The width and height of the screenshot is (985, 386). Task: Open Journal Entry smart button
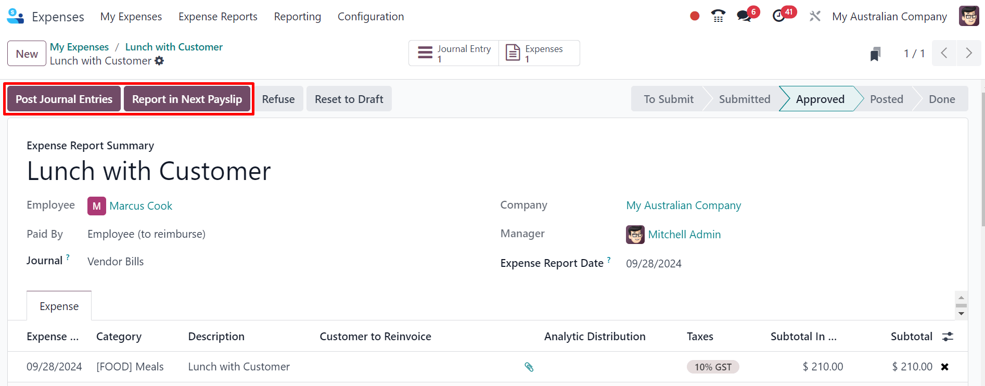[x=454, y=53]
